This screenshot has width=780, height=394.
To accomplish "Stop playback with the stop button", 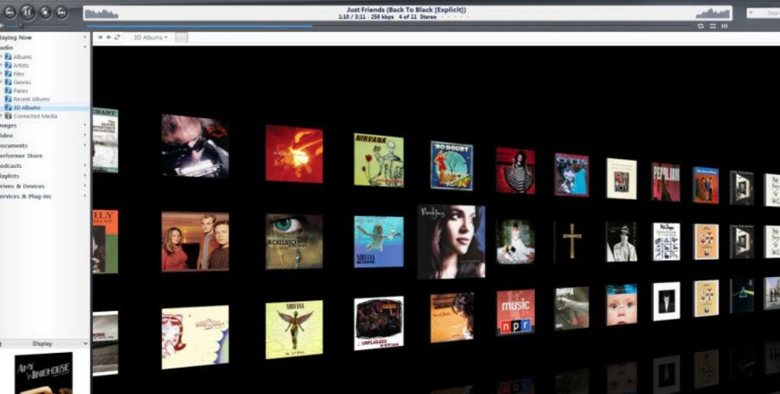I will tap(45, 12).
